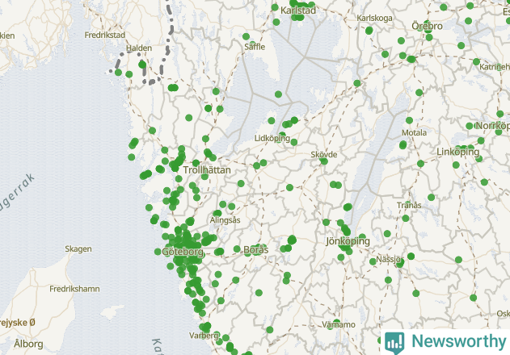Click the Varberg town label
The width and height of the screenshot is (510, 355).
coord(204,335)
